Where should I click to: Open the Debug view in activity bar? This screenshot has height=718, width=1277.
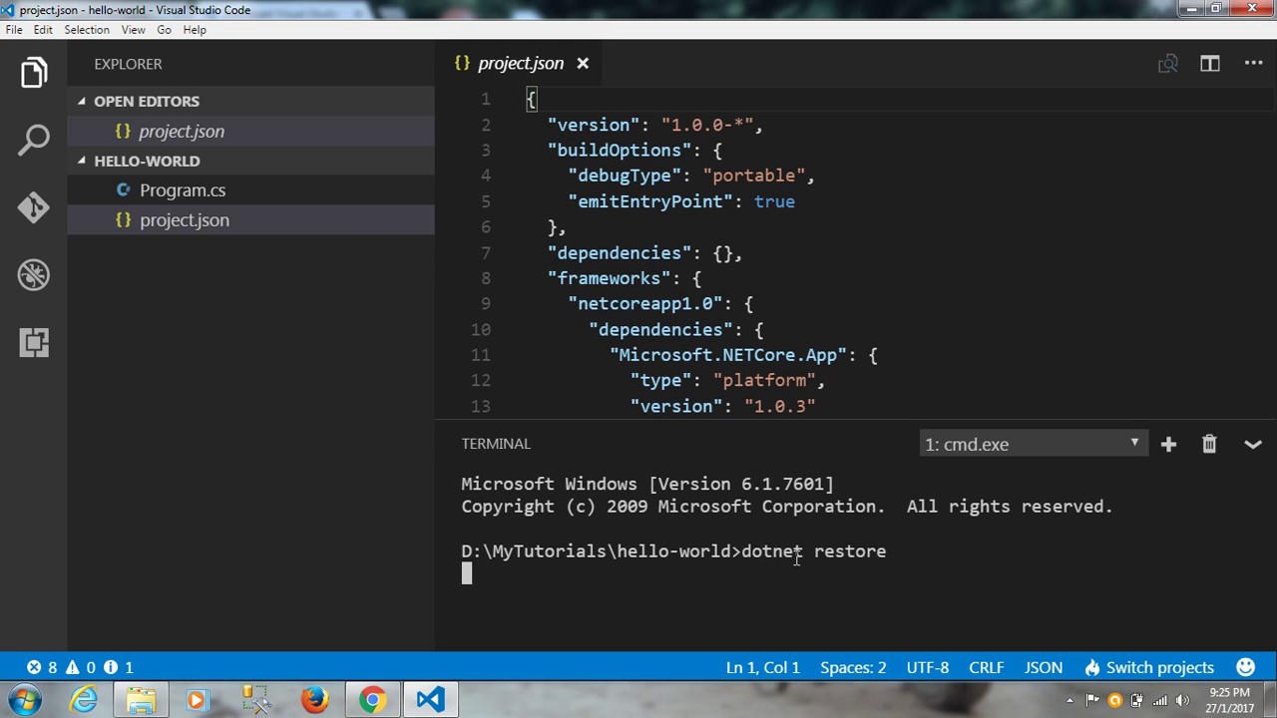[34, 275]
